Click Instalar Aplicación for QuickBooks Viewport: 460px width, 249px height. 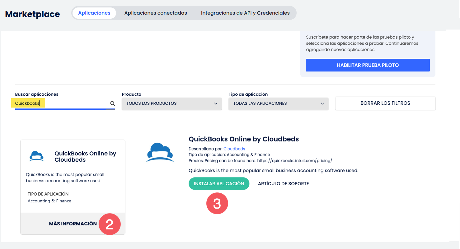[219, 184]
